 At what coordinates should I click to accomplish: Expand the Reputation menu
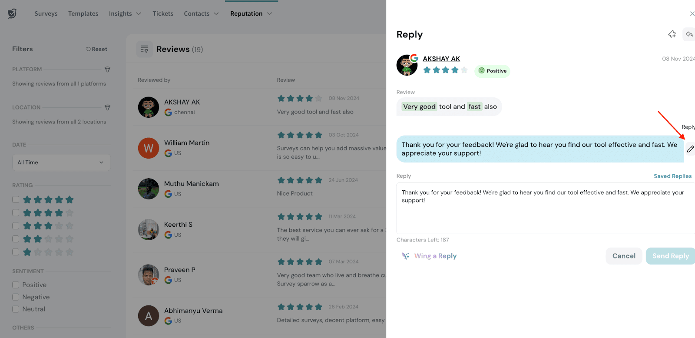251,13
